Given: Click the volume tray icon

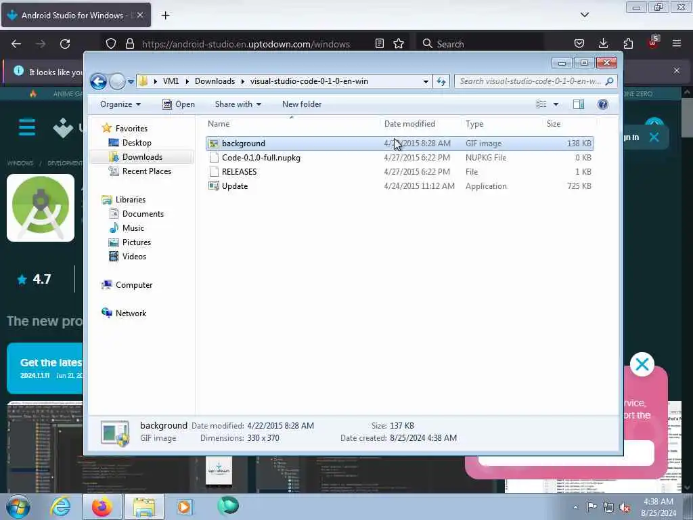Looking at the screenshot, I should click(x=625, y=508).
